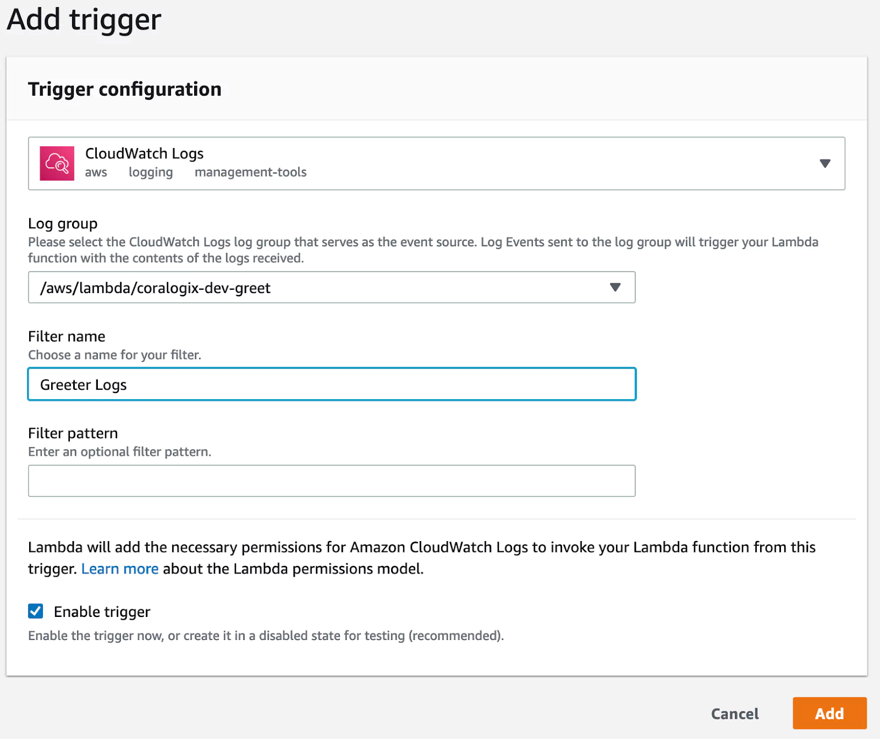
Task: Click the Cancel button
Action: (735, 714)
